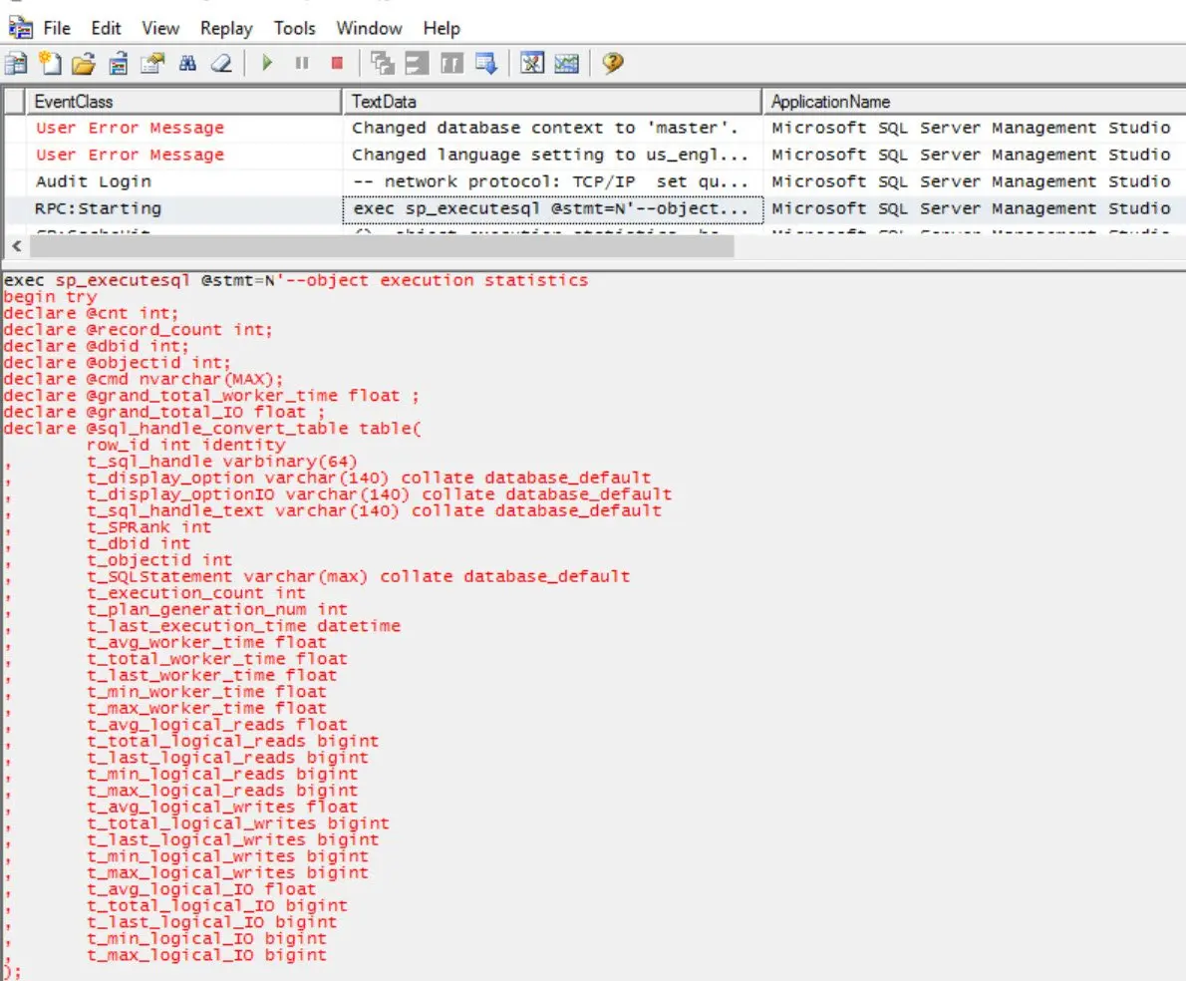Viewport: 1186px width, 981px height.
Task: Click the Find binoculars icon
Action: click(x=187, y=64)
